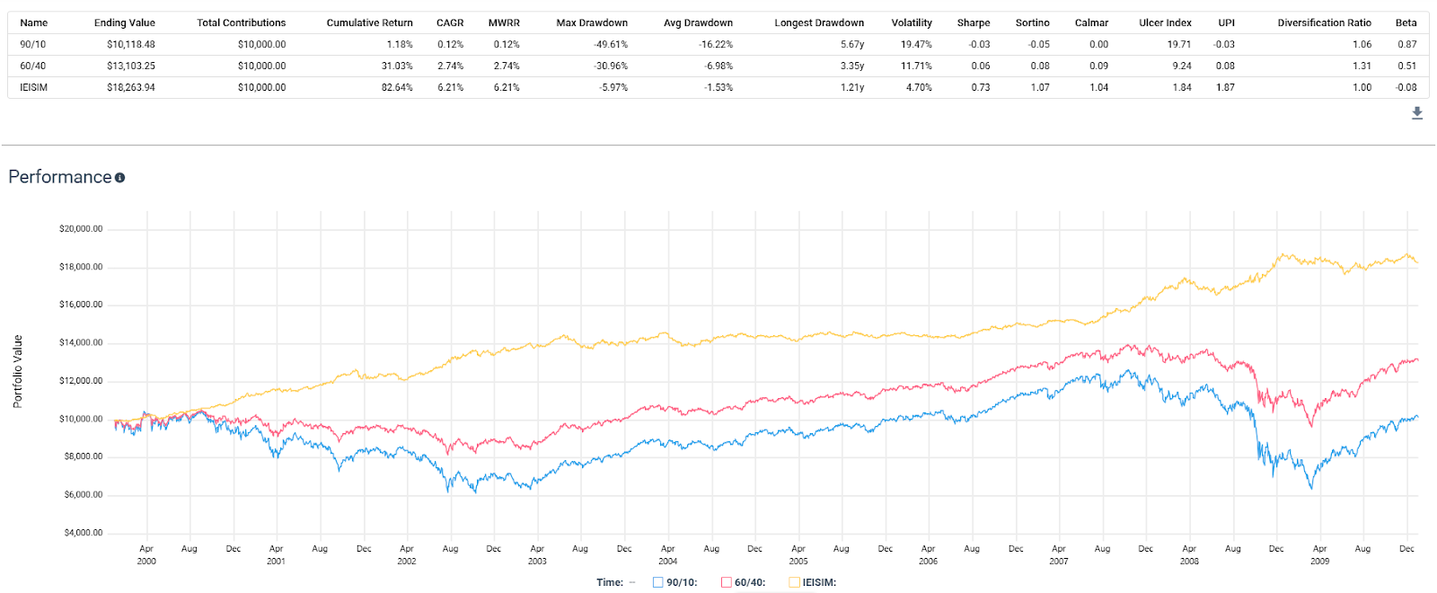Click the Longest Drawdown column header
Viewport: 1437px width, 593px height.
[x=819, y=22]
